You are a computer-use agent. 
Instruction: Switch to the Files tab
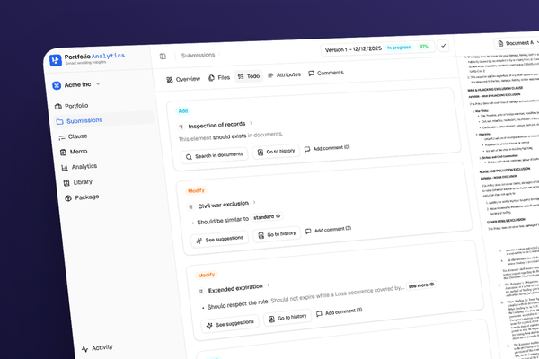tap(219, 78)
